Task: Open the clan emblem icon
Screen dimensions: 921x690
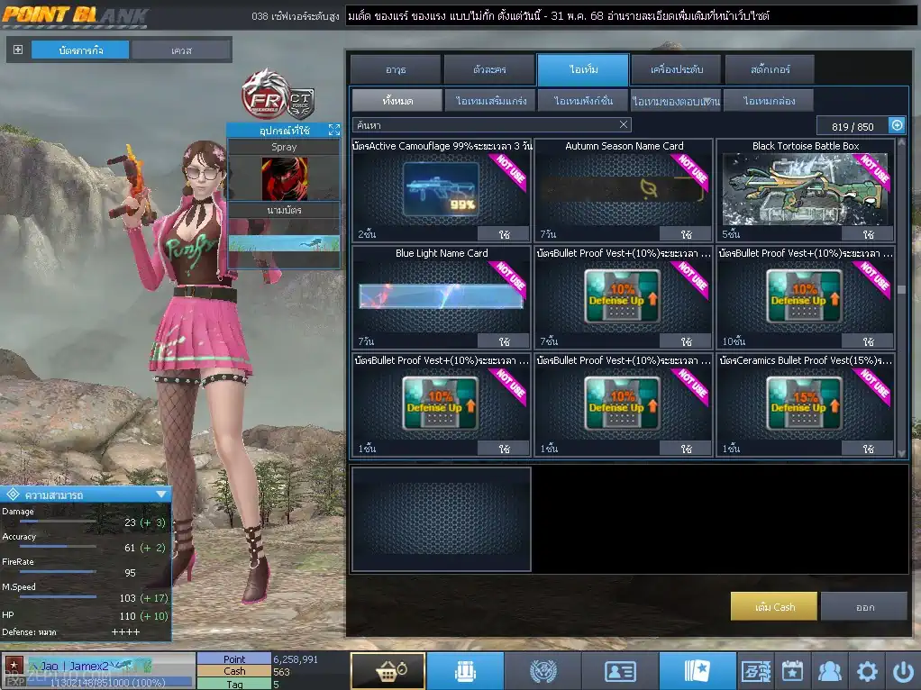Action: 542,671
